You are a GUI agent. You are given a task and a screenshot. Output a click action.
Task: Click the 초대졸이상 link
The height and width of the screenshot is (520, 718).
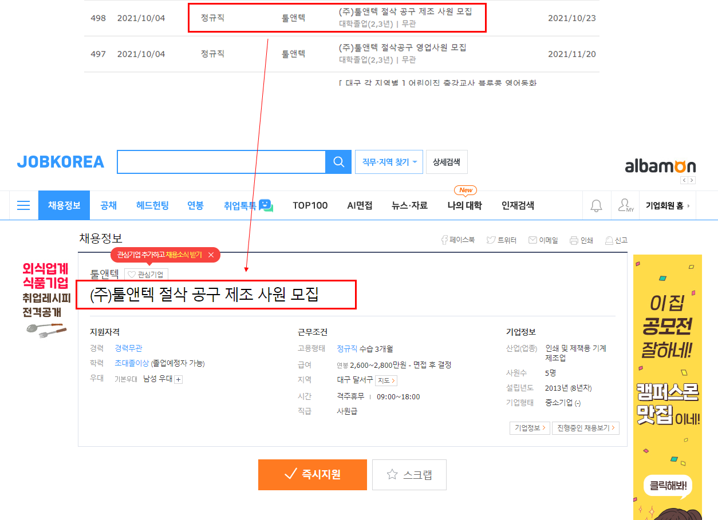point(132,363)
